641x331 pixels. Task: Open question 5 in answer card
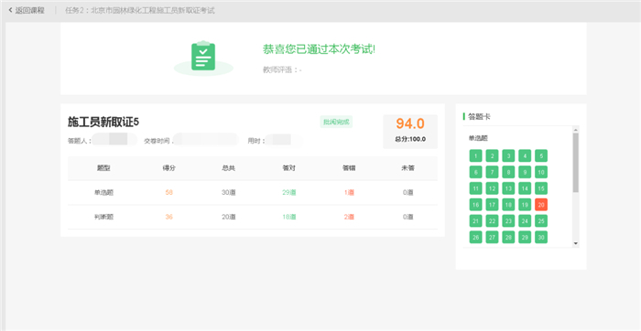point(541,156)
